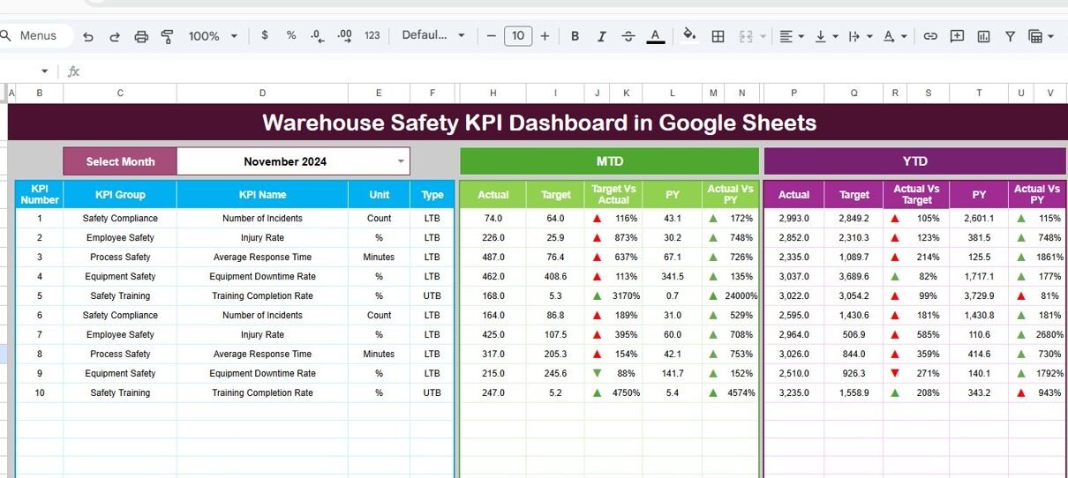This screenshot has width=1068, height=478.
Task: Open the text color picker
Action: point(655,36)
